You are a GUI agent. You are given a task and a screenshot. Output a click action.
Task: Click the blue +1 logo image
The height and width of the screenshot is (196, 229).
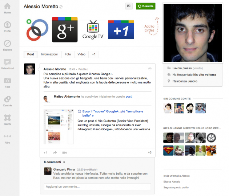click(x=121, y=30)
